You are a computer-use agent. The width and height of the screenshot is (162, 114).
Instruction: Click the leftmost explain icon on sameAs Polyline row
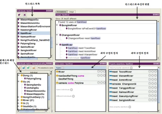(x=98, y=83)
